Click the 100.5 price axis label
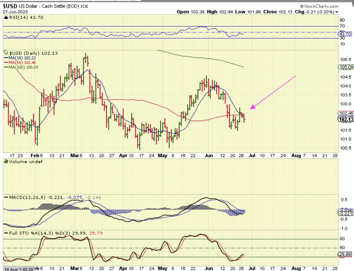Screen dimensions: 354x271 (345, 148)
